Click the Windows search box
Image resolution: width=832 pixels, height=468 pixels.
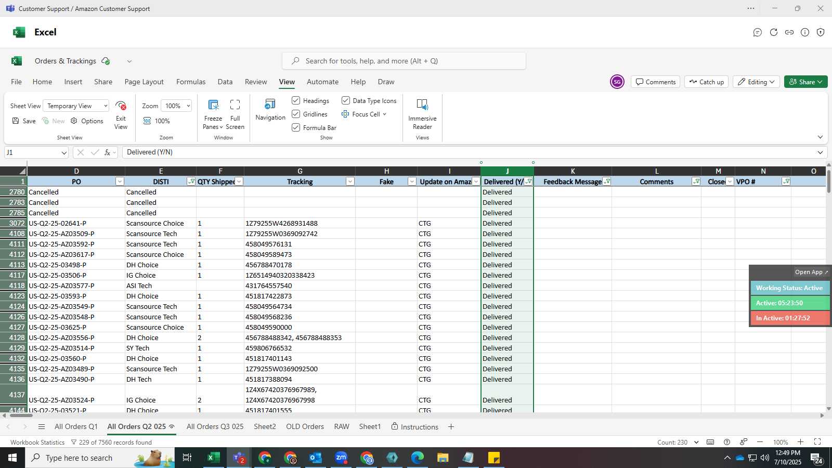pos(100,458)
